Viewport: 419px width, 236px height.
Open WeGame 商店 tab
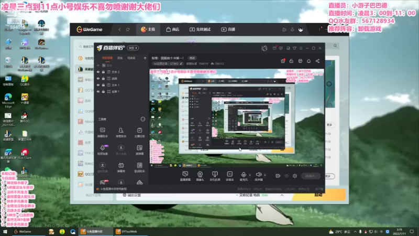pos(172,29)
